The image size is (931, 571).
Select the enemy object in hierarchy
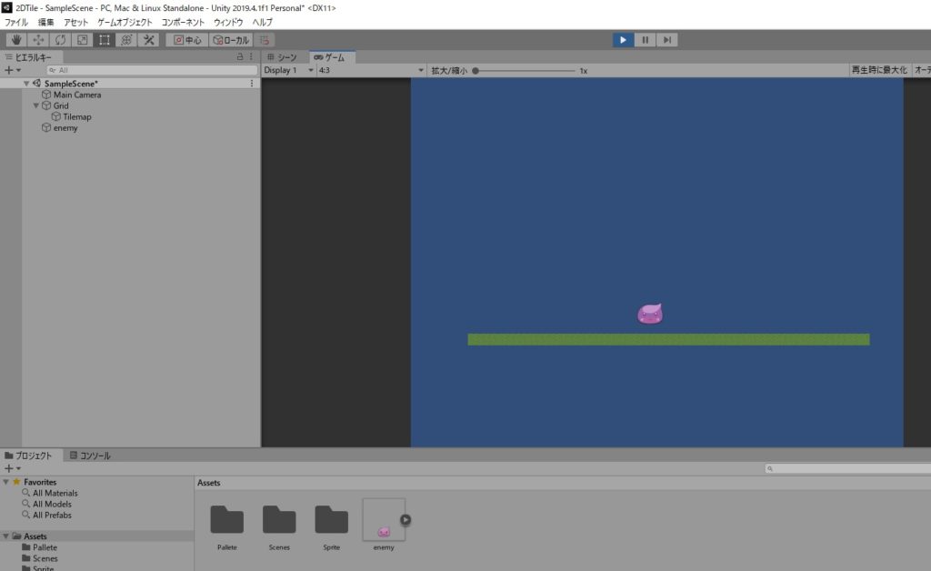point(65,127)
